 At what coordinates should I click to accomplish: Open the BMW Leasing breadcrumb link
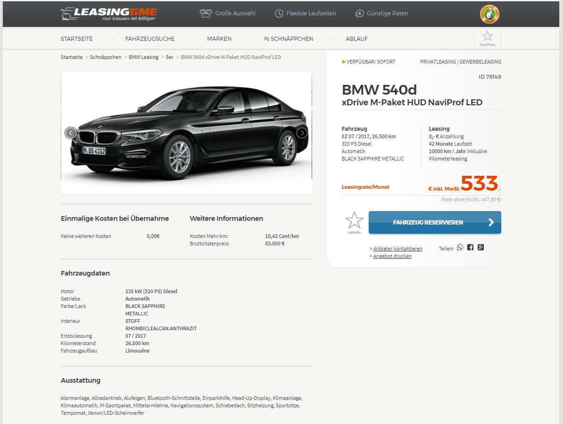(x=144, y=57)
